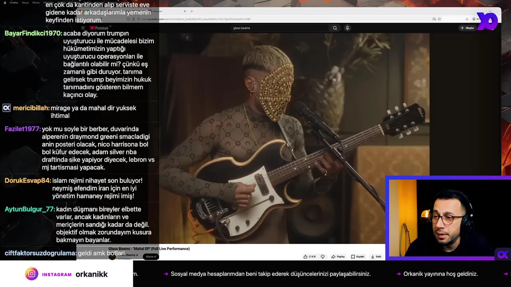Click ticker text 'Orkanik yayınına hoş geldiniz.'
This screenshot has height=287, width=511.
(441, 274)
